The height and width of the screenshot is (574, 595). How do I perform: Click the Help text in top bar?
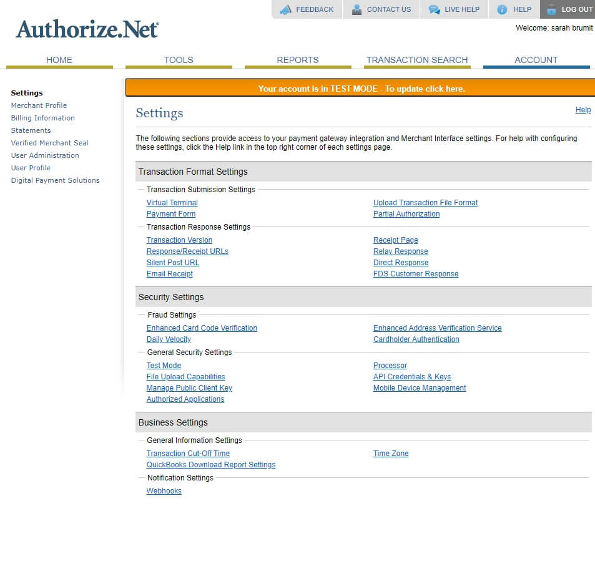(x=522, y=9)
